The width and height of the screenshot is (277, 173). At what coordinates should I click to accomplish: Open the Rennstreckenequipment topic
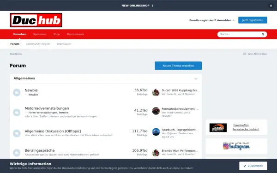coord(181,109)
